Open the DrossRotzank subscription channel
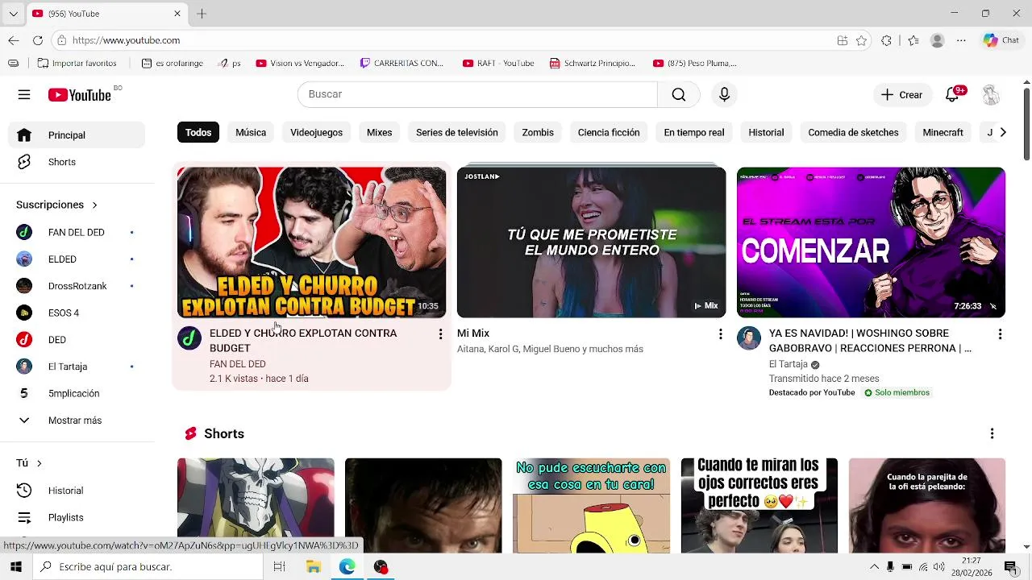This screenshot has width=1032, height=580. click(77, 286)
